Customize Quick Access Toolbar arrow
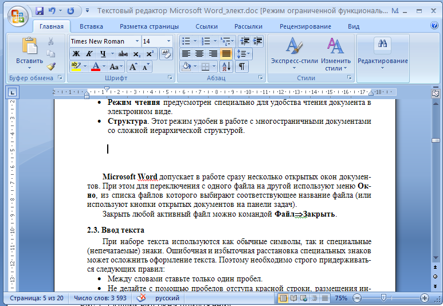443x306 pixels. click(88, 11)
